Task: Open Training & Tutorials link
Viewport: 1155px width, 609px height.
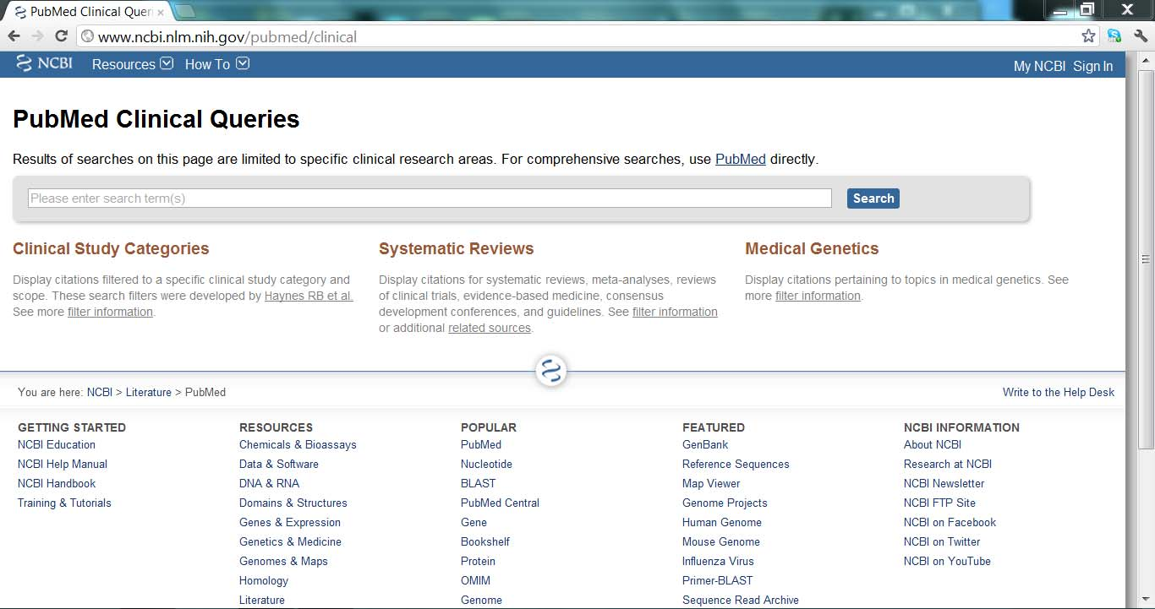Action: [x=64, y=503]
